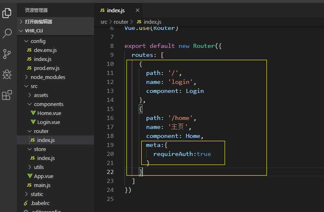Image resolution: width=324 pixels, height=212 pixels.
Task: Click the 'login' name string
Action: pos(181,82)
